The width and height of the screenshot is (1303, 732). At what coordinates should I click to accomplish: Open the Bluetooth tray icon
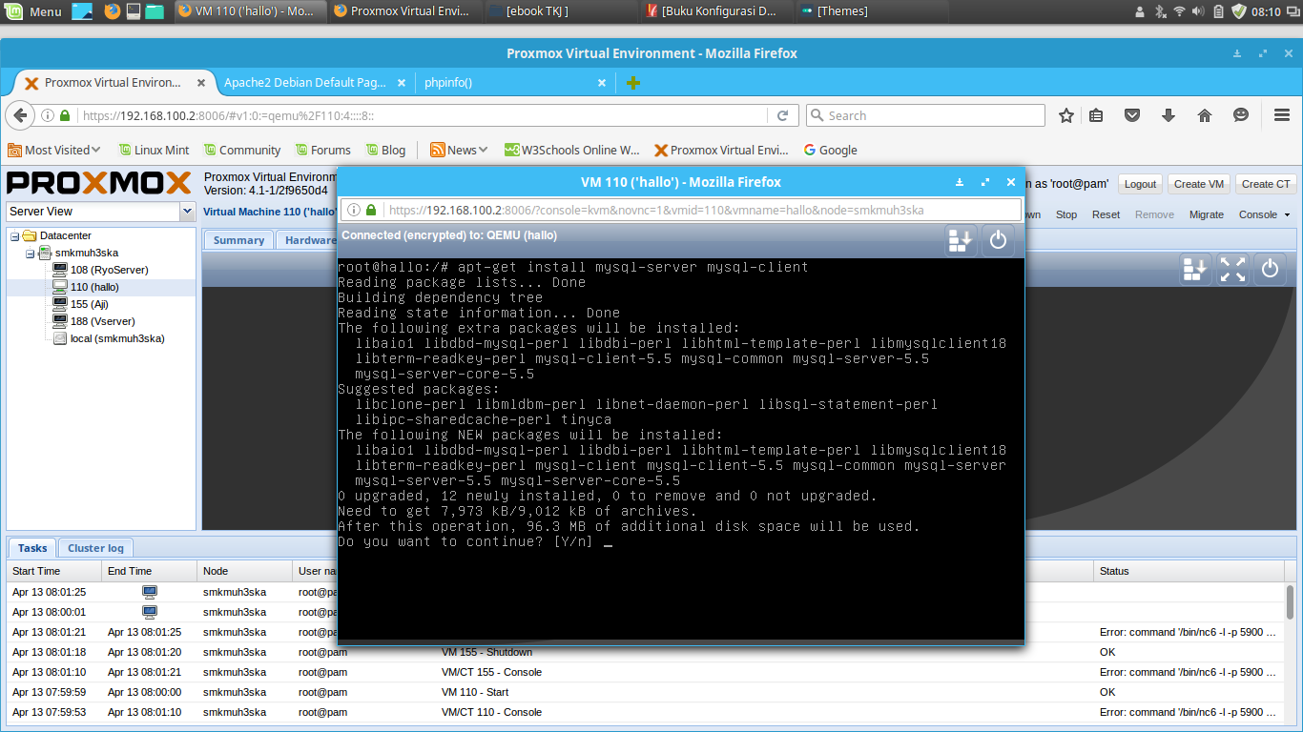point(1161,11)
